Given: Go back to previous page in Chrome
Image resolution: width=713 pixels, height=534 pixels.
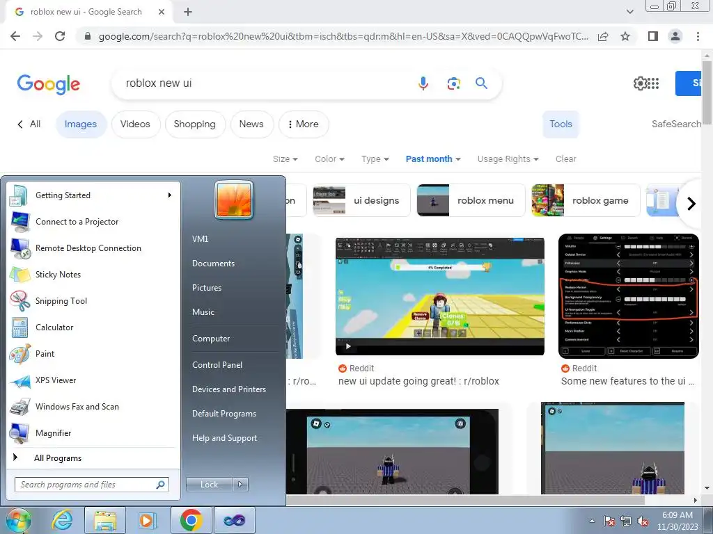Looking at the screenshot, I should (x=15, y=36).
